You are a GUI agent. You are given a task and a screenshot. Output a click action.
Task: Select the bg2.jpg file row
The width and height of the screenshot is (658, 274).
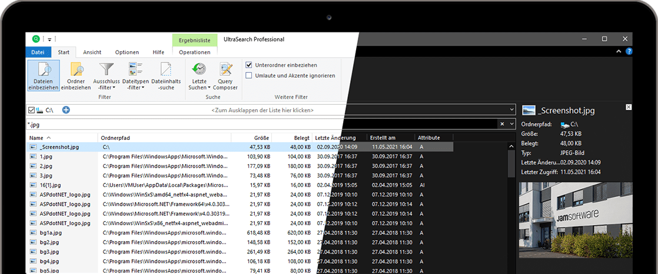(240, 242)
